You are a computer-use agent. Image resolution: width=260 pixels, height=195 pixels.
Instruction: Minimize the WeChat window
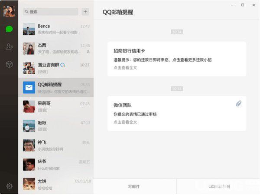point(232,5)
